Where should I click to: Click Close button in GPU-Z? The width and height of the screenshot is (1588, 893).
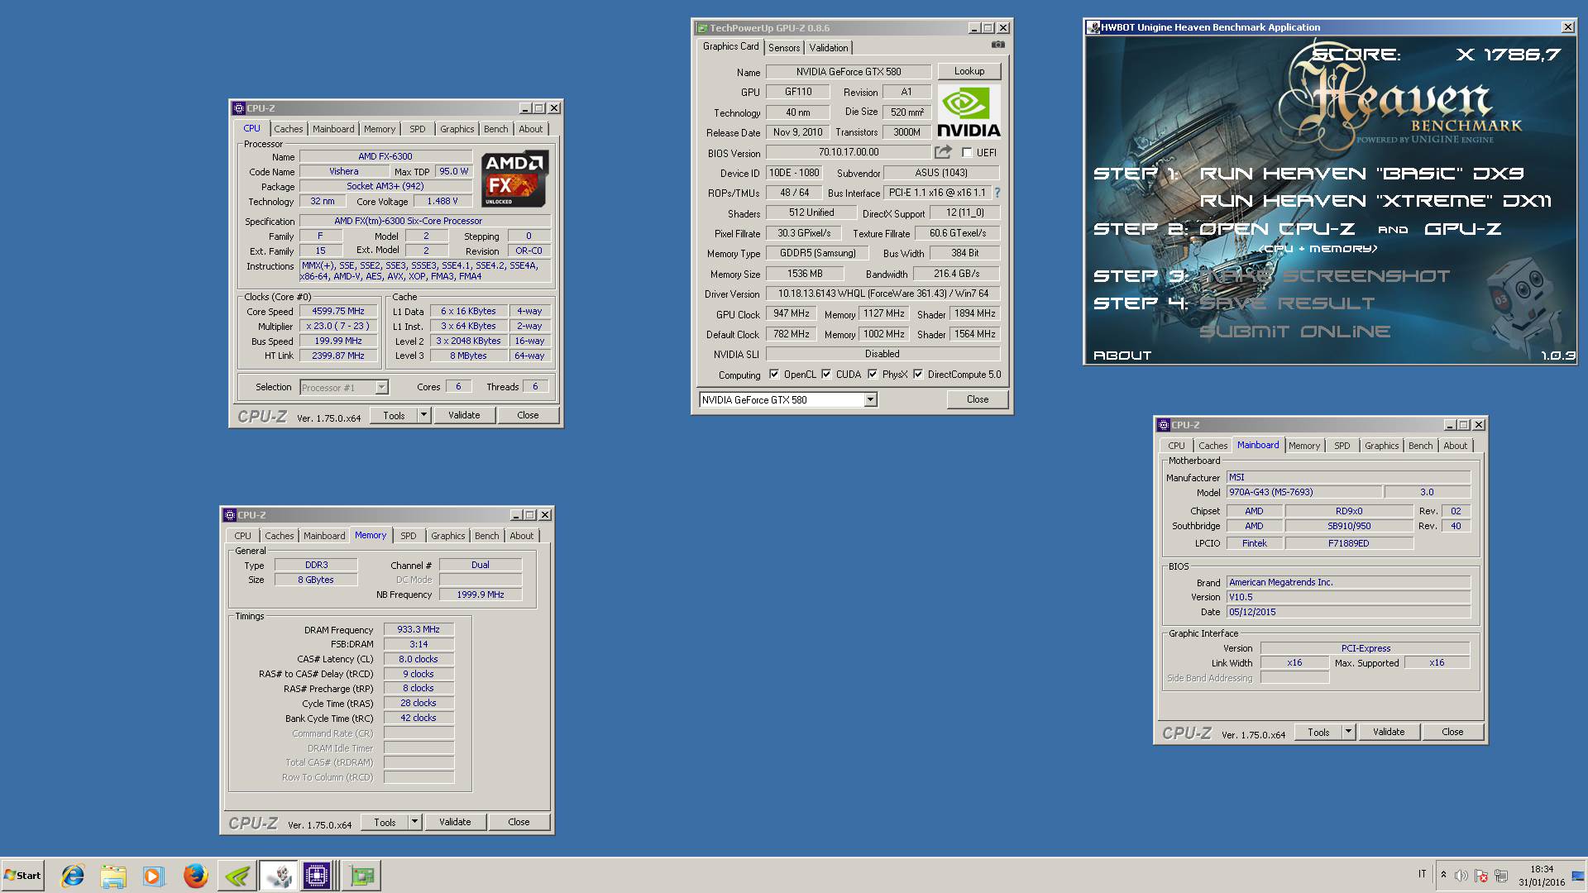pyautogui.click(x=978, y=399)
